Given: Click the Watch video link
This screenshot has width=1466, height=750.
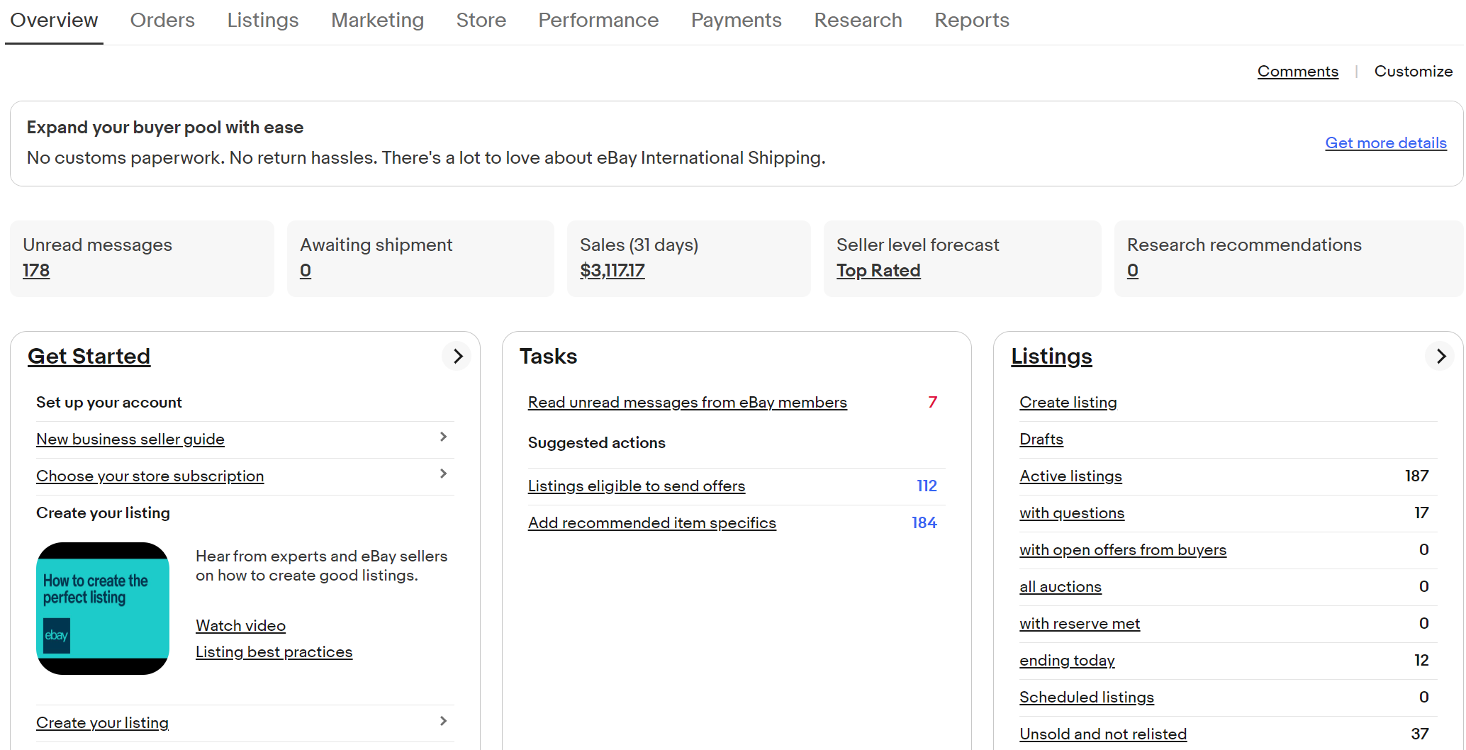Looking at the screenshot, I should (x=240, y=626).
